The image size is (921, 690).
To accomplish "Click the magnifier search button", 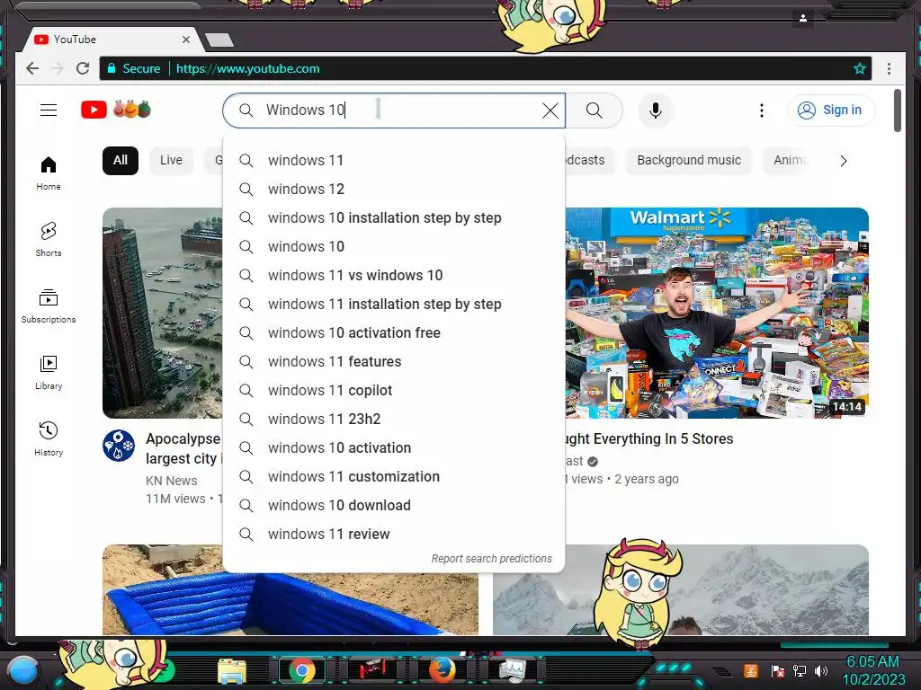I will click(595, 111).
